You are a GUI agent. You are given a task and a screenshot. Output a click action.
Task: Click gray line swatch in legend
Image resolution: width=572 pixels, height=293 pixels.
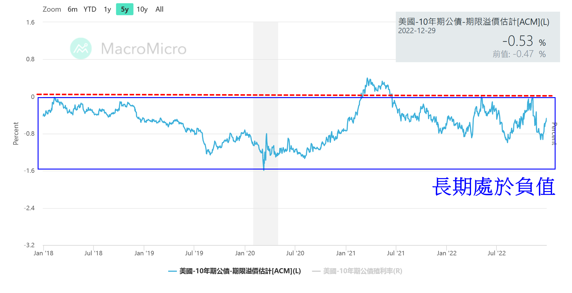coord(316,271)
